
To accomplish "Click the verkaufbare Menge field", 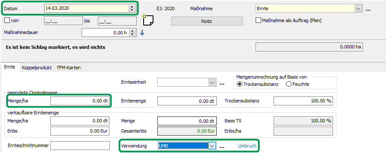I will pyautogui.click(x=187, y=121).
